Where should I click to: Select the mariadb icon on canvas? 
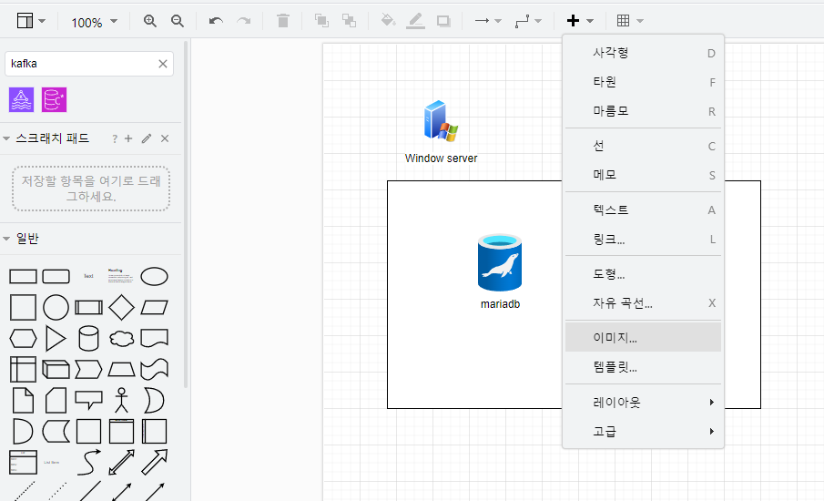pos(500,263)
